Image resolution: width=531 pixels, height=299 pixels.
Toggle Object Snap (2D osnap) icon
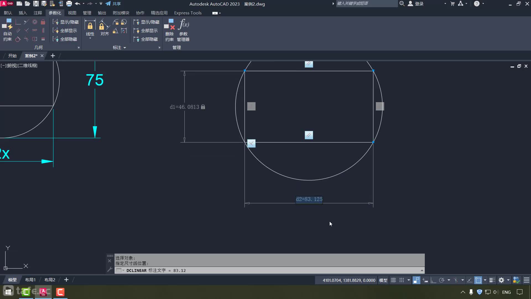[x=478, y=280]
